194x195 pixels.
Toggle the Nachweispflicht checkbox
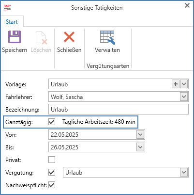(x=52, y=185)
